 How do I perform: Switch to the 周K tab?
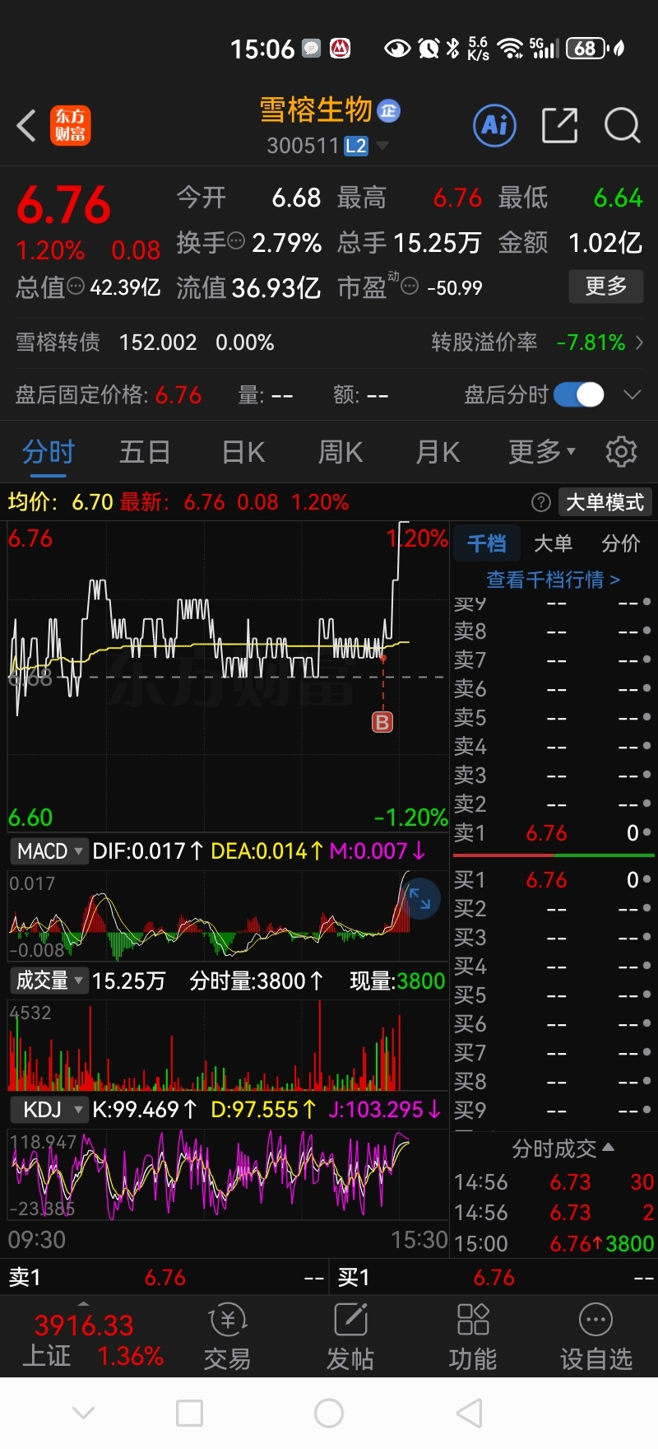coord(341,452)
